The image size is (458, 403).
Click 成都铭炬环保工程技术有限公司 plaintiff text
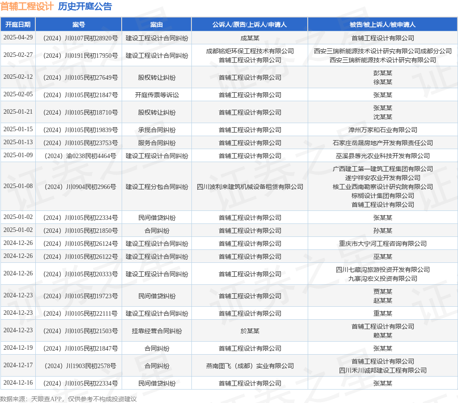click(250, 51)
